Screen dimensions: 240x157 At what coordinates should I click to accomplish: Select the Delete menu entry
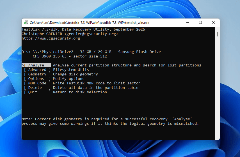37,88
